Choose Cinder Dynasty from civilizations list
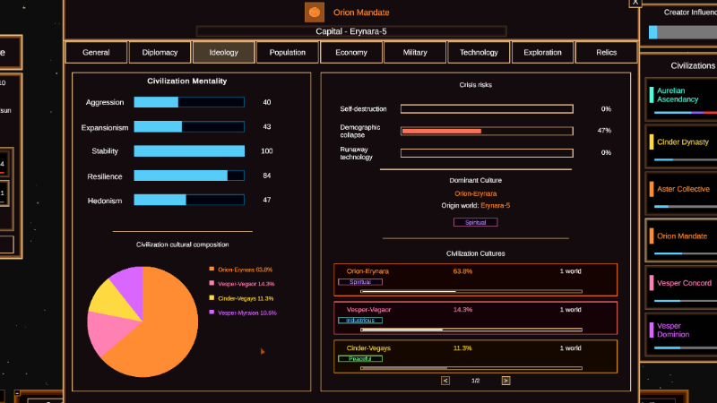 (681, 147)
